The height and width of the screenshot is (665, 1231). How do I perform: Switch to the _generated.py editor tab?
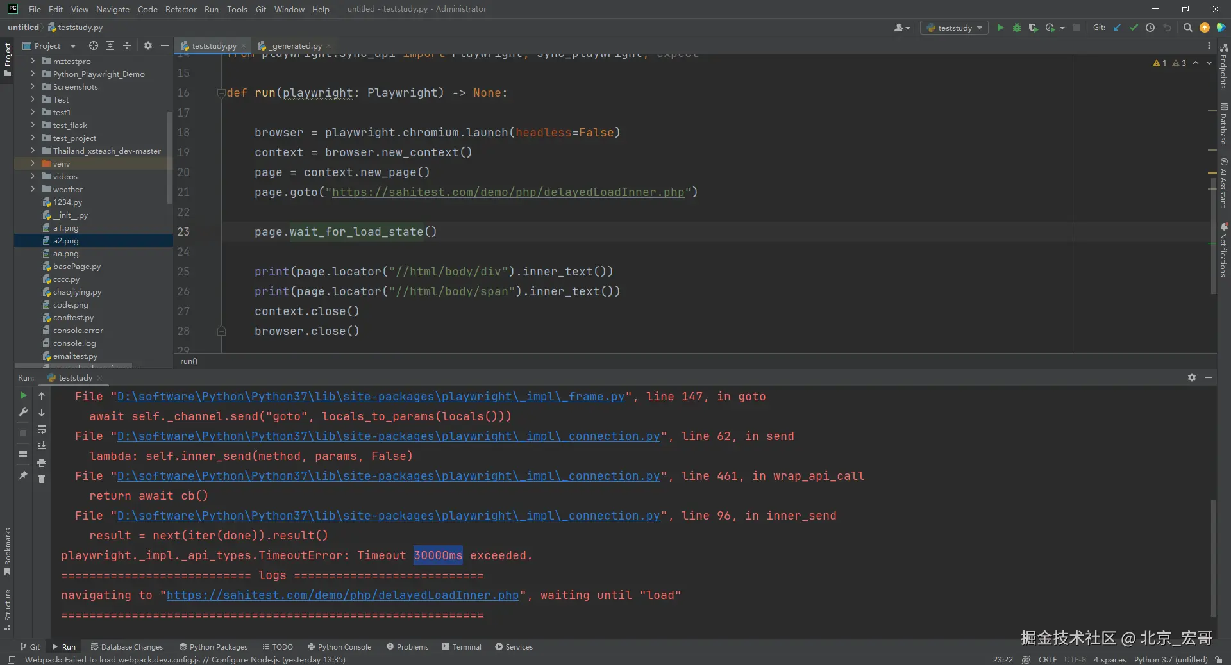[x=295, y=45]
